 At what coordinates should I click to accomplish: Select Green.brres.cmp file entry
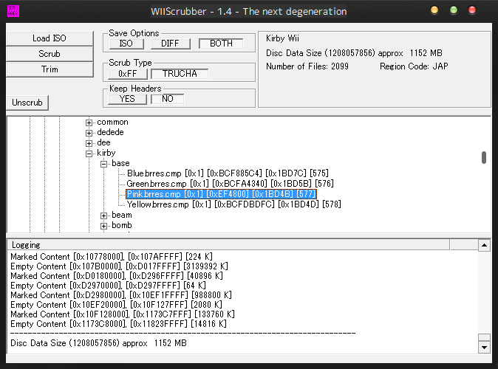pyautogui.click(x=230, y=184)
